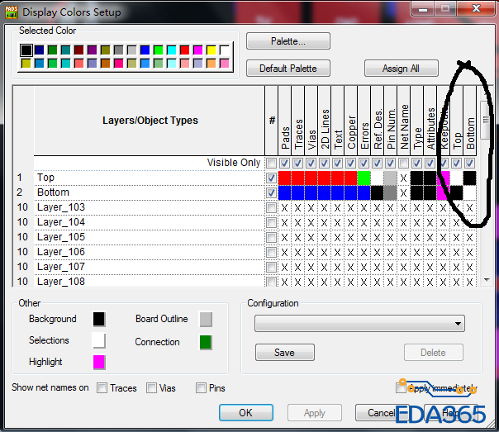Select the Top layer row label
The width and height of the screenshot is (499, 432).
(45, 178)
